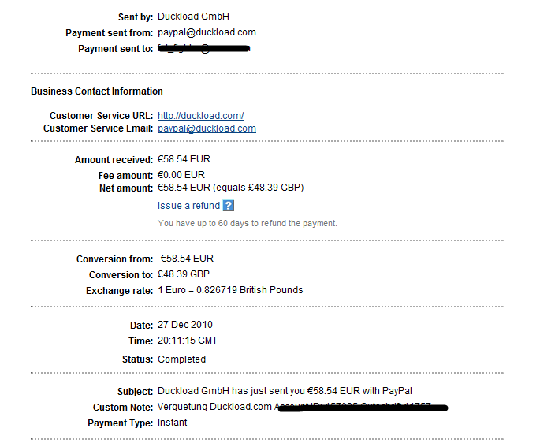Click the Instant payment type value
540x443 pixels.
pyautogui.click(x=173, y=423)
